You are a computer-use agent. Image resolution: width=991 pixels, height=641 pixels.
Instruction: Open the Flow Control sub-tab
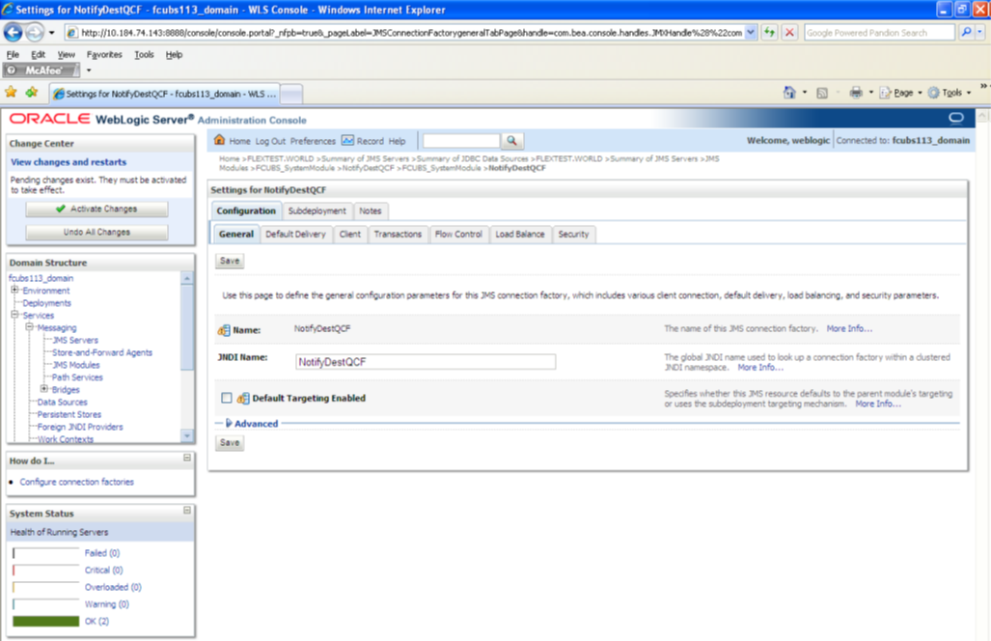point(458,234)
